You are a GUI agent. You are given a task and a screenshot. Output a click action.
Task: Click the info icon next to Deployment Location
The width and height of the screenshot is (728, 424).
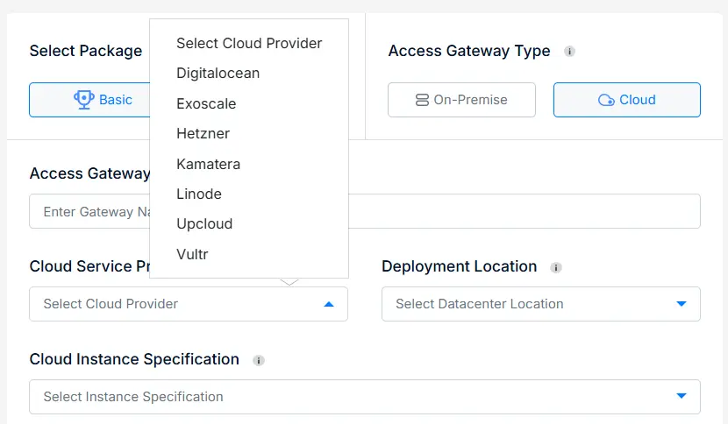(x=556, y=267)
